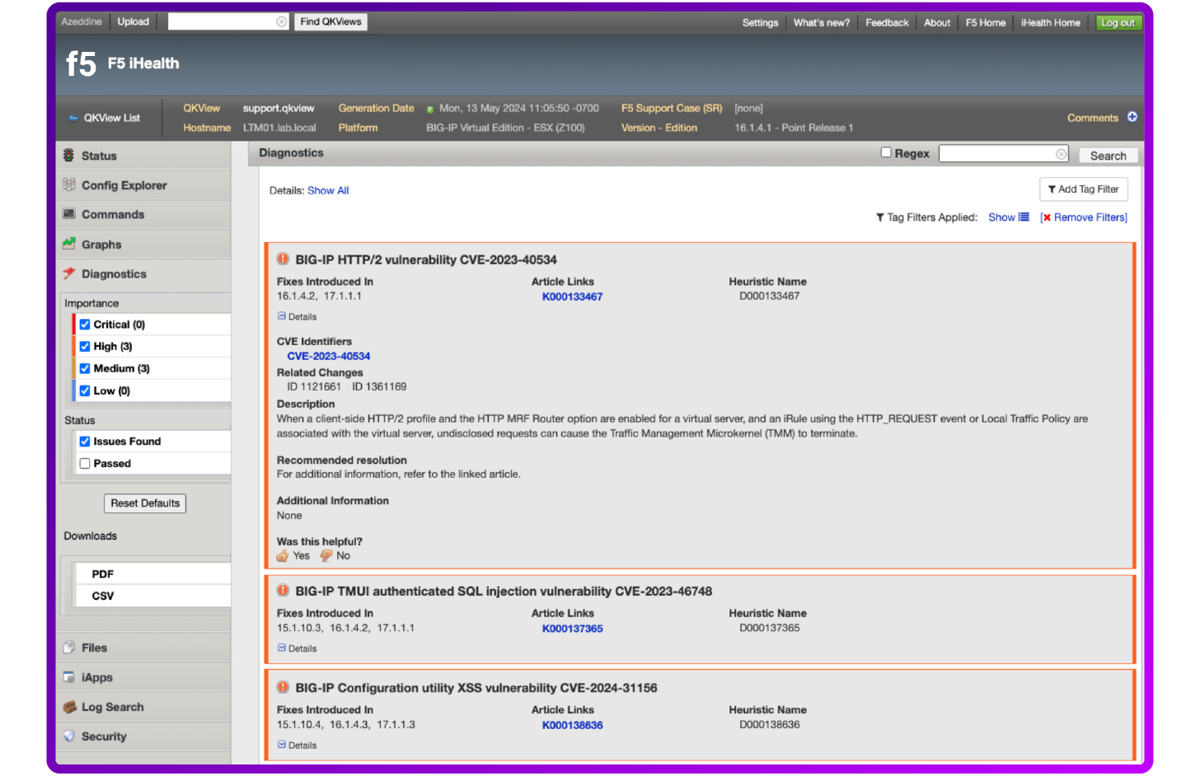
Task: Open What's new? in top bar
Action: coord(822,22)
